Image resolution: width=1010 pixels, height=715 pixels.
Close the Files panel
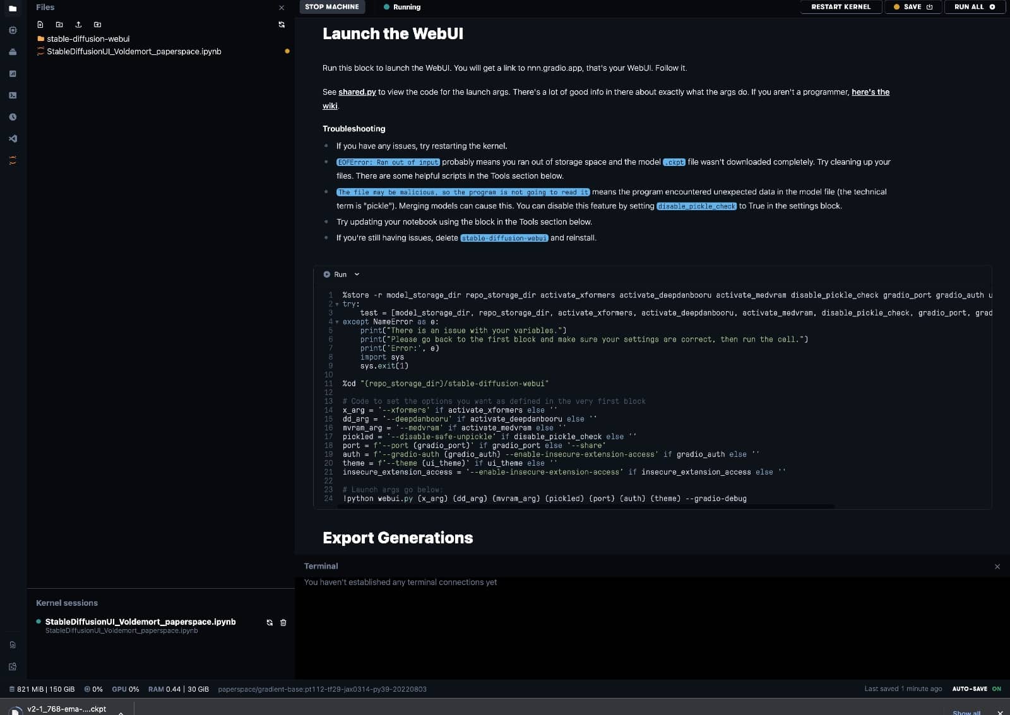point(282,8)
